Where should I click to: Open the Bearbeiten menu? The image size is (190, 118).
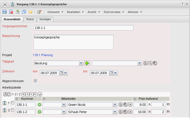[75, 12]
